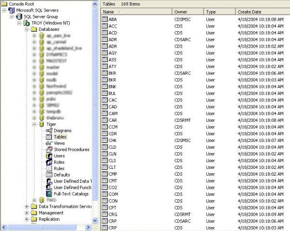This screenshot has height=231, width=290.
Task: Expand the Replication node
Action: coord(26,219)
